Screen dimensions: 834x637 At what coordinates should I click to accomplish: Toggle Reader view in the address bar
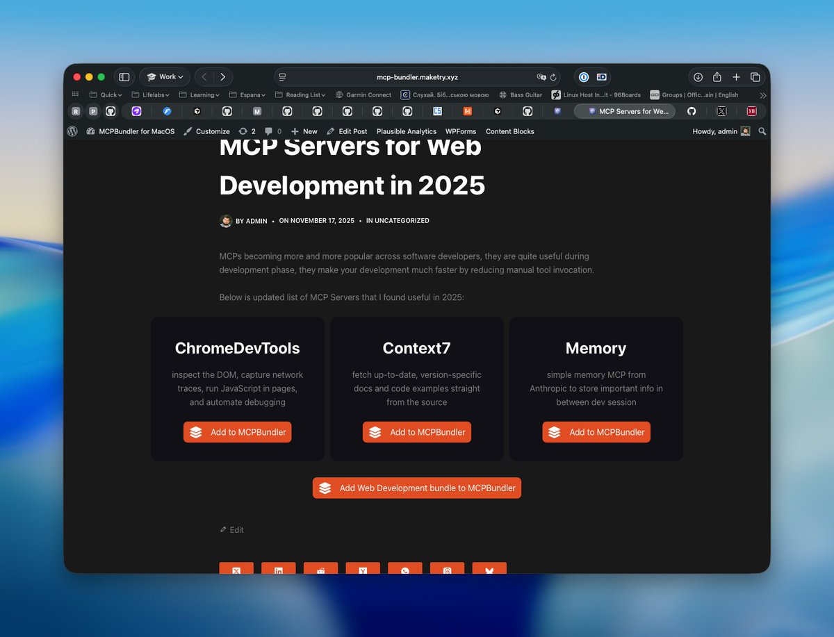[x=281, y=77]
